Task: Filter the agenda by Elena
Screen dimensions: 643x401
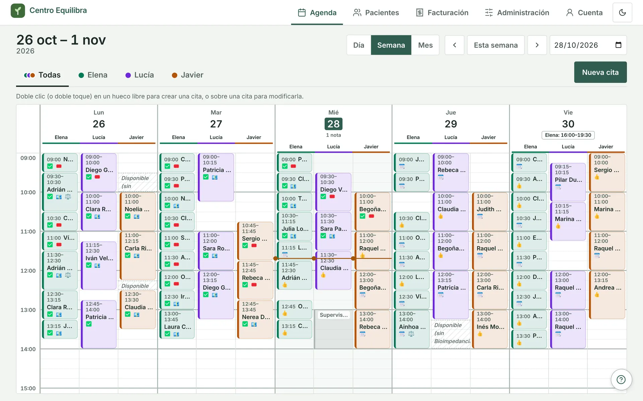Action: click(93, 75)
